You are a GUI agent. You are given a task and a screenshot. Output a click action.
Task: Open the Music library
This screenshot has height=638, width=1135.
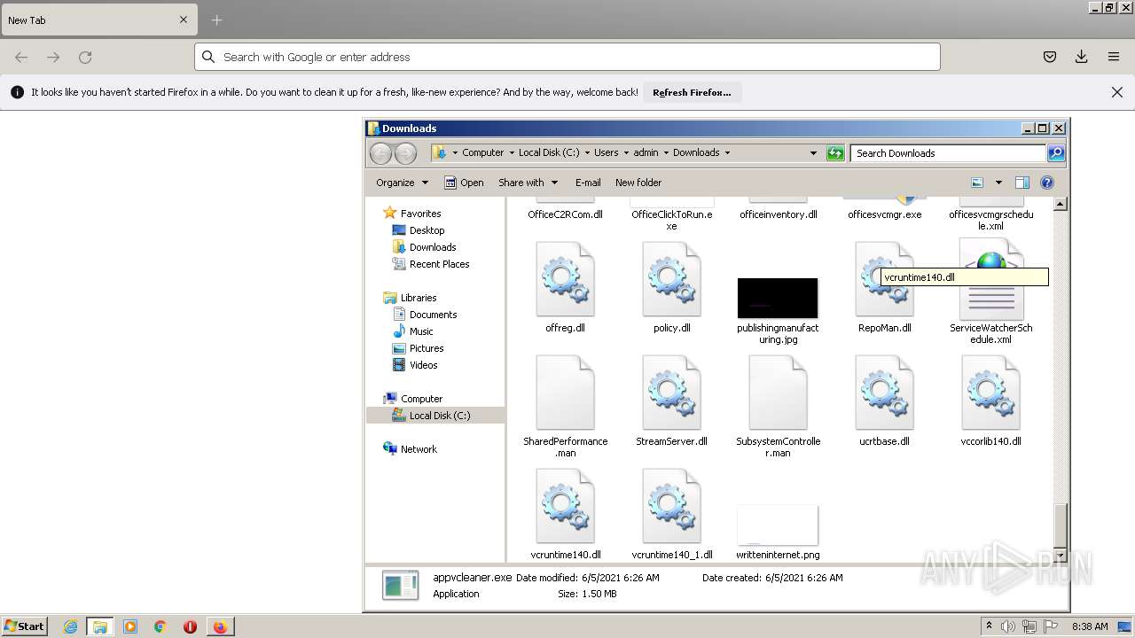pos(421,331)
